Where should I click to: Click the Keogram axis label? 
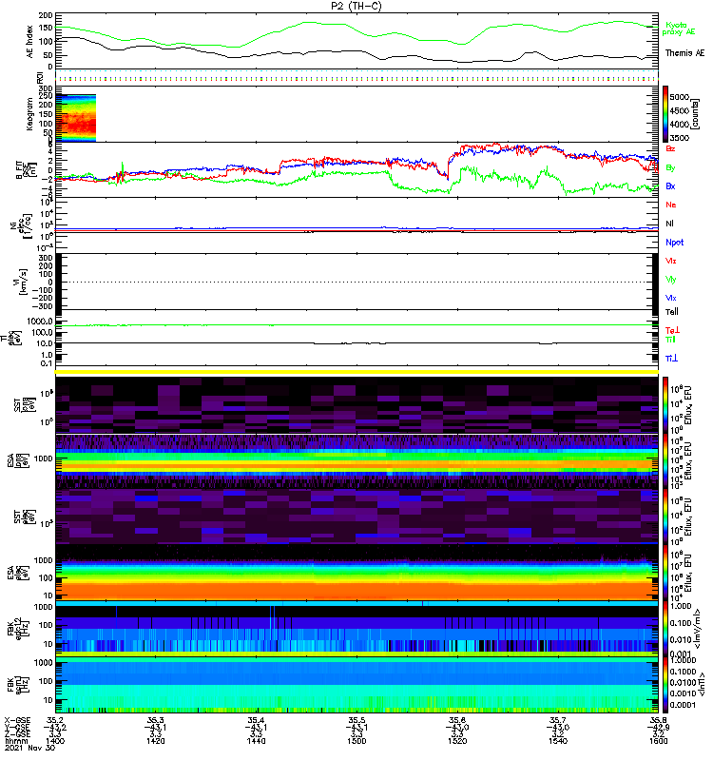(29, 114)
